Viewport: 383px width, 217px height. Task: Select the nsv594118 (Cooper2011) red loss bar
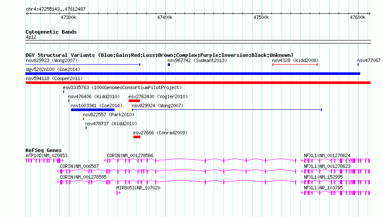(198, 83)
